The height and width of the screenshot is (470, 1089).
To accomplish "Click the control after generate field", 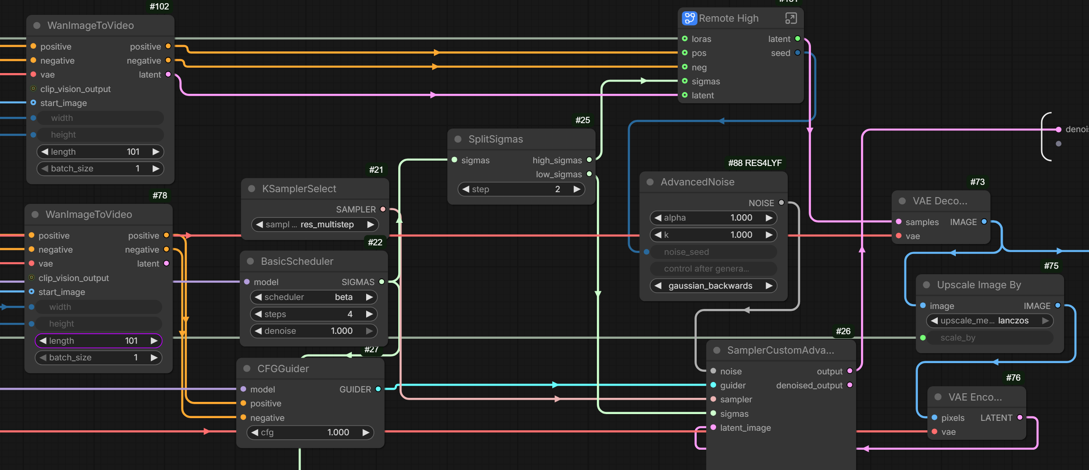I will [x=713, y=269].
